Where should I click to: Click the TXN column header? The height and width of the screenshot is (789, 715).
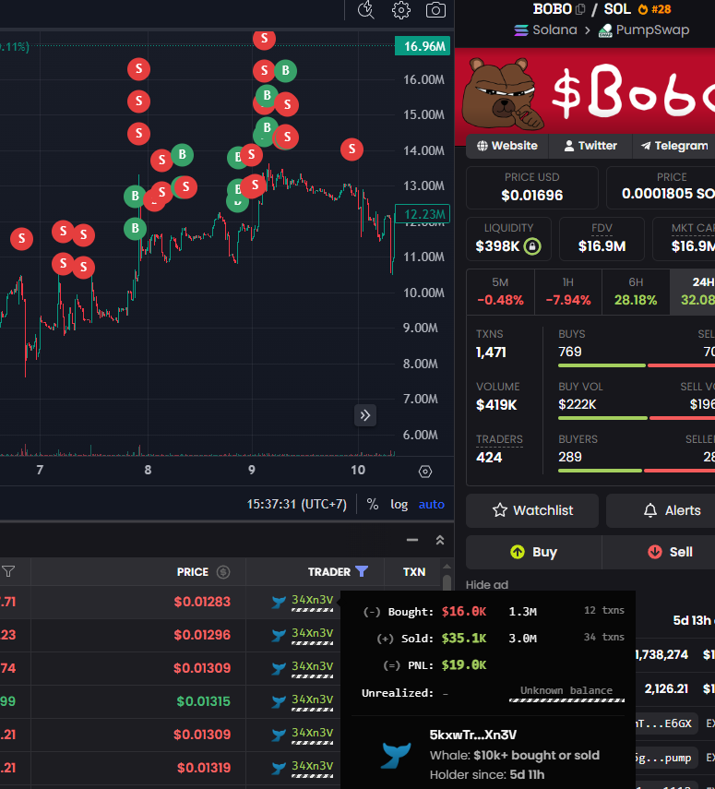414,572
